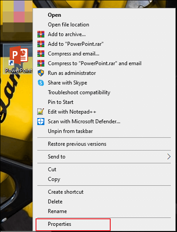Choose Rename from the menu
The width and height of the screenshot is (177, 232).
point(57,211)
